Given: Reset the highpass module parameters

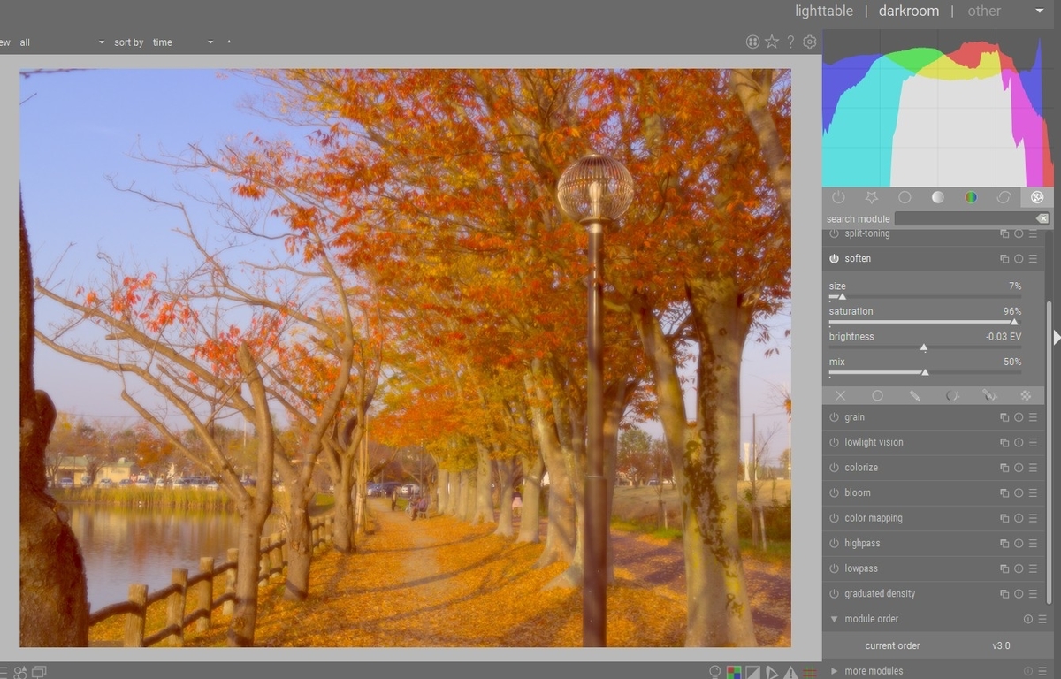Looking at the screenshot, I should tap(1019, 543).
